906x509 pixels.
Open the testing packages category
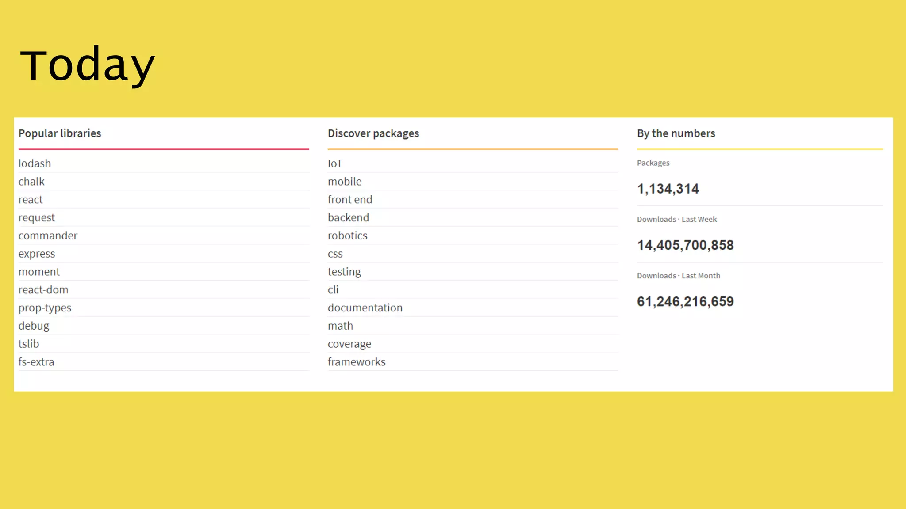(344, 272)
